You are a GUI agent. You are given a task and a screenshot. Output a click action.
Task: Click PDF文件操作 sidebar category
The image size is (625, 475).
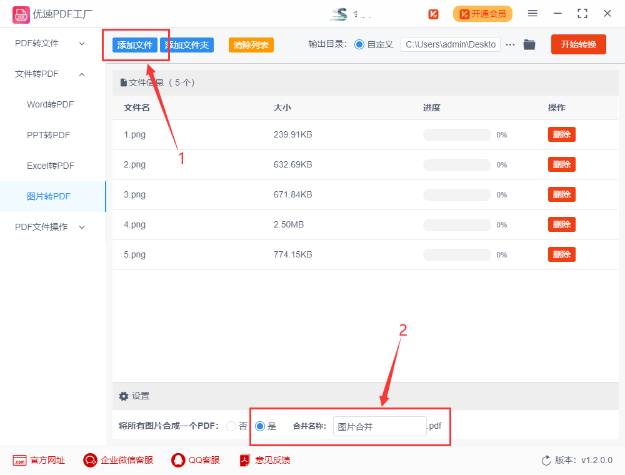(x=41, y=227)
